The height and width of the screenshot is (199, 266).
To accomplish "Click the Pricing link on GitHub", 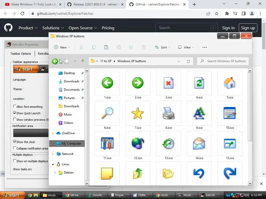I will tap(108, 28).
